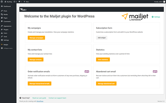Image resolution: width=166 pixels, height=103 pixels.
Task: Click the View statistics button
Action: pos(103,59)
